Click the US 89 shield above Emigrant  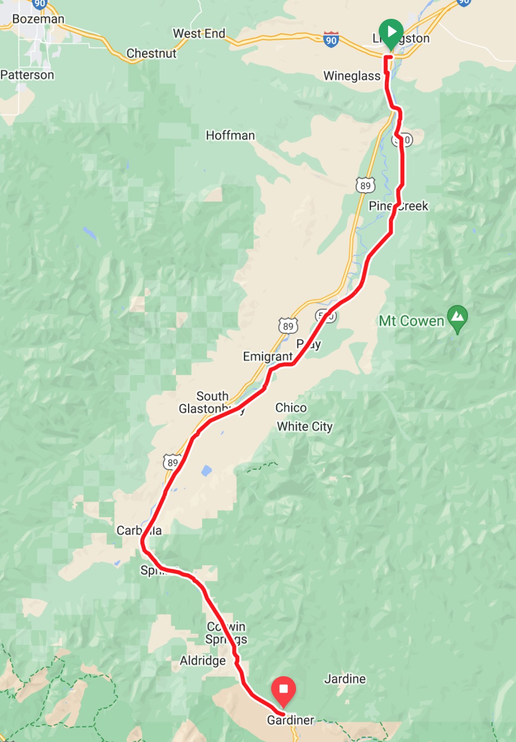[x=288, y=326]
